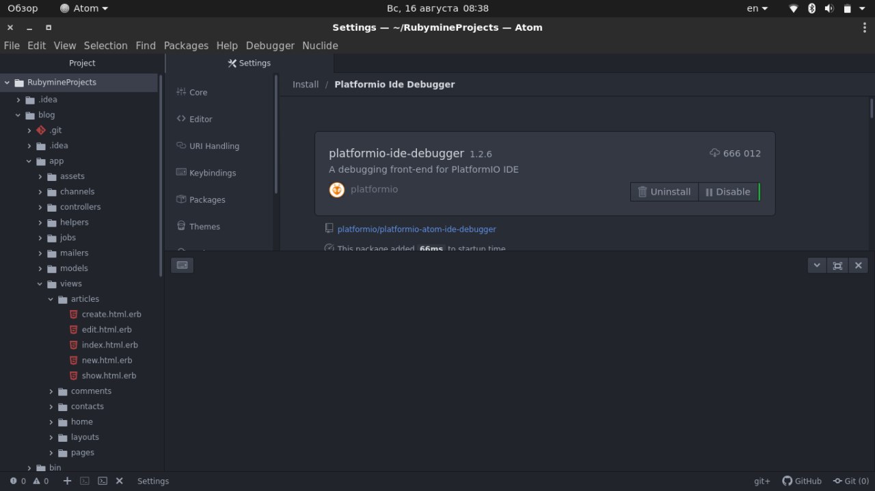Image resolution: width=875 pixels, height=491 pixels.
Task: Open the three-dot window menu in titlebar
Action: coord(864,27)
